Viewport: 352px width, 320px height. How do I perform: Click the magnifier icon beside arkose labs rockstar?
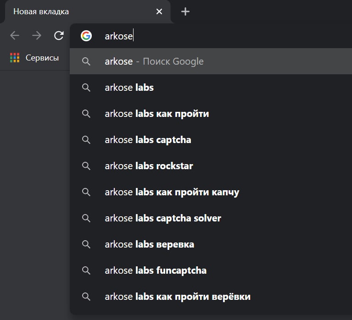click(86, 166)
